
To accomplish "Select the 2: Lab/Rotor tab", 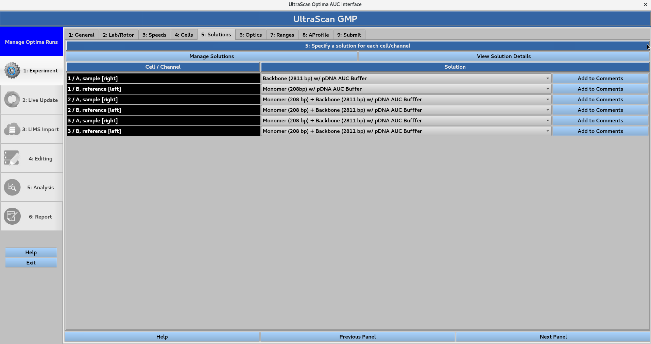I will click(x=118, y=34).
